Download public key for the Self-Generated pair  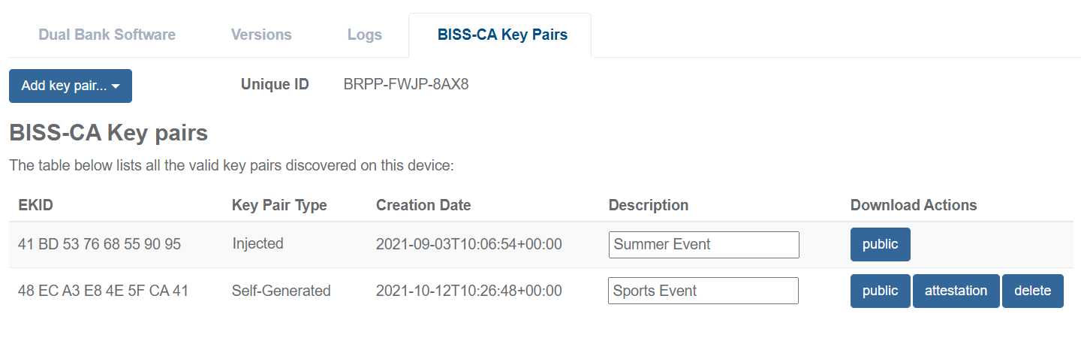(880, 291)
